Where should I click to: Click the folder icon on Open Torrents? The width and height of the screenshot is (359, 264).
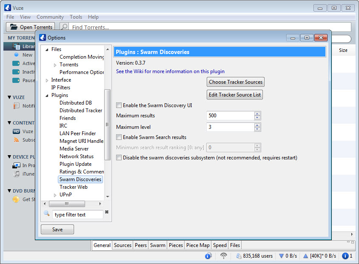[x=14, y=27]
